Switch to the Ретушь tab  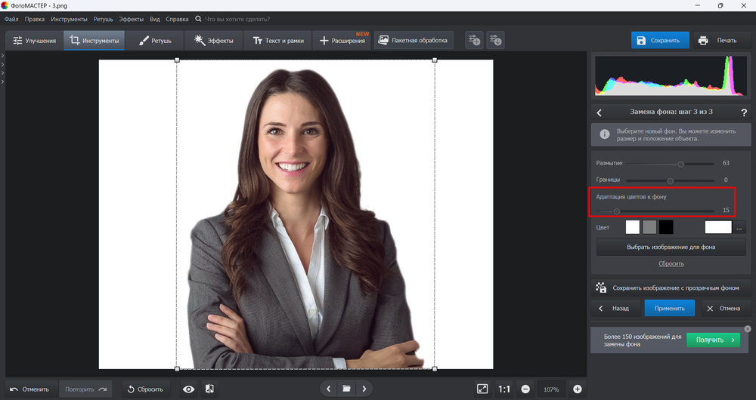(x=156, y=41)
